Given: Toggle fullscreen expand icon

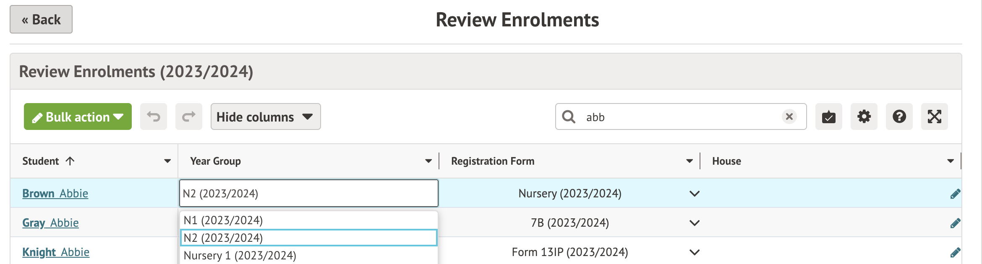Looking at the screenshot, I should [x=934, y=116].
